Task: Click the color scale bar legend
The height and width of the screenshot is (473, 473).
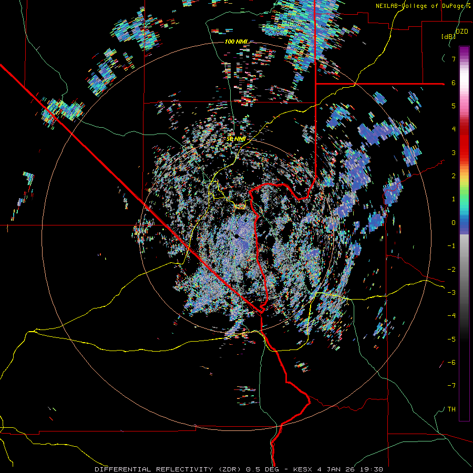Action: pyautogui.click(x=464, y=233)
